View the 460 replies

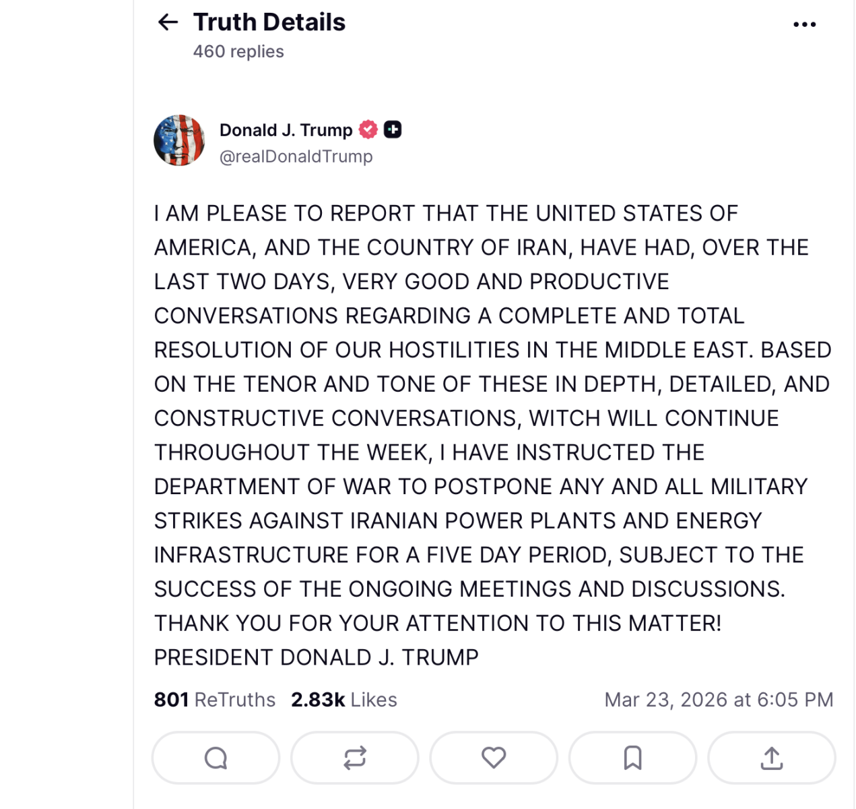coord(239,51)
